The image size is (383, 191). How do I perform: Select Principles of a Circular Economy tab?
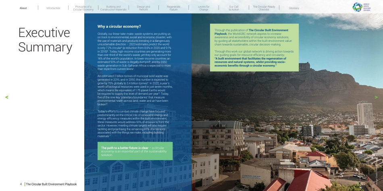point(83,8)
